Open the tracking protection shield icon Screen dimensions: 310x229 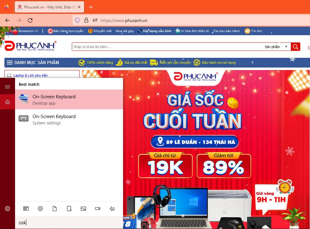tap(77, 20)
